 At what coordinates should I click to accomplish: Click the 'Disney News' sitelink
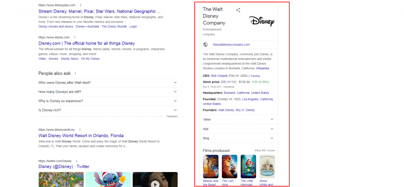point(69,59)
